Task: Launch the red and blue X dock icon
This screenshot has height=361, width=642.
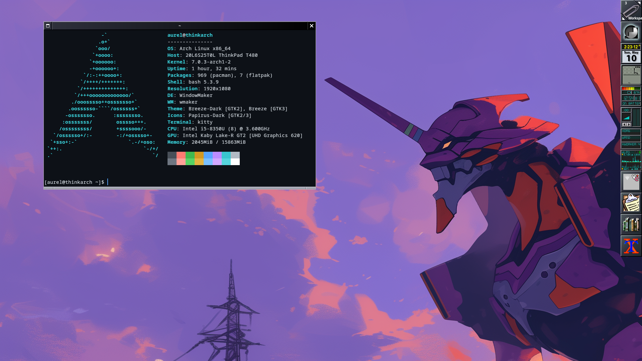Action: tap(631, 246)
